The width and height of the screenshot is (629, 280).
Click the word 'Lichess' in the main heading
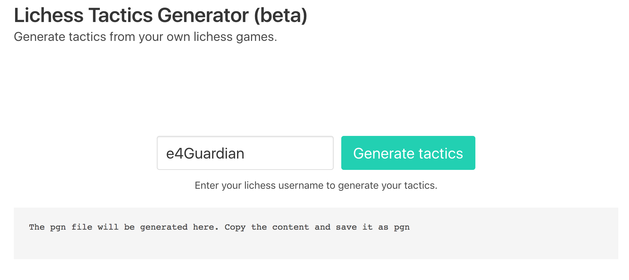(x=49, y=15)
